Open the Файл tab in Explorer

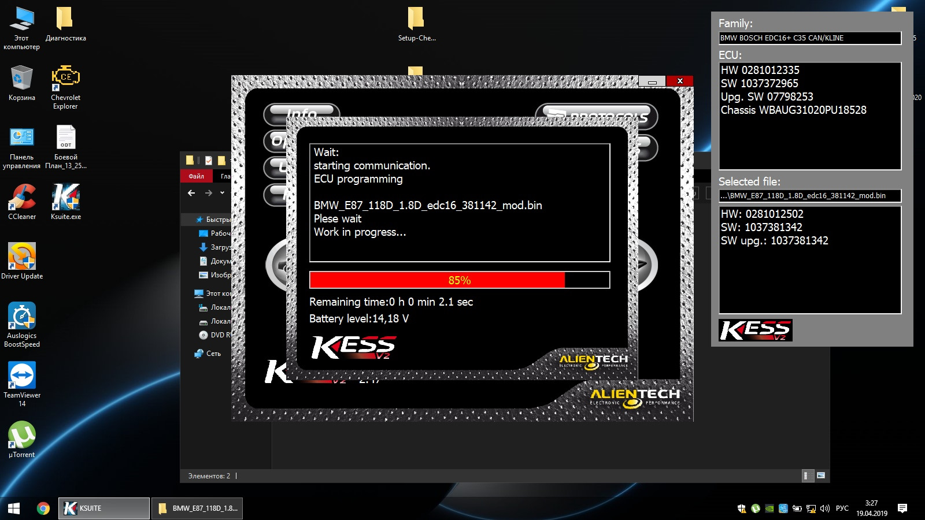click(197, 176)
